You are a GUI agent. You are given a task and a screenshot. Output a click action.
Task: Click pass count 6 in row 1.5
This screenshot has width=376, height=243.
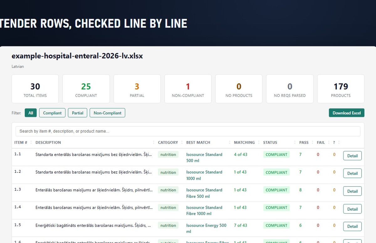pos(300,225)
